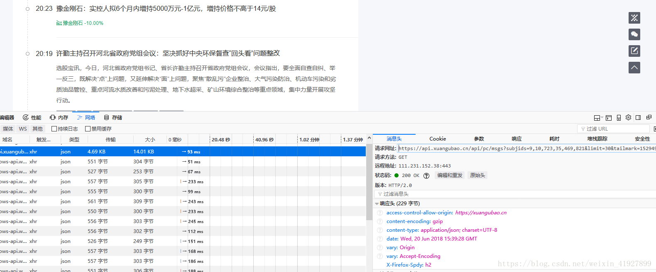This screenshot has height=272, width=656.
Task: Toggle the split console icon in devtools
Action: (x=609, y=118)
